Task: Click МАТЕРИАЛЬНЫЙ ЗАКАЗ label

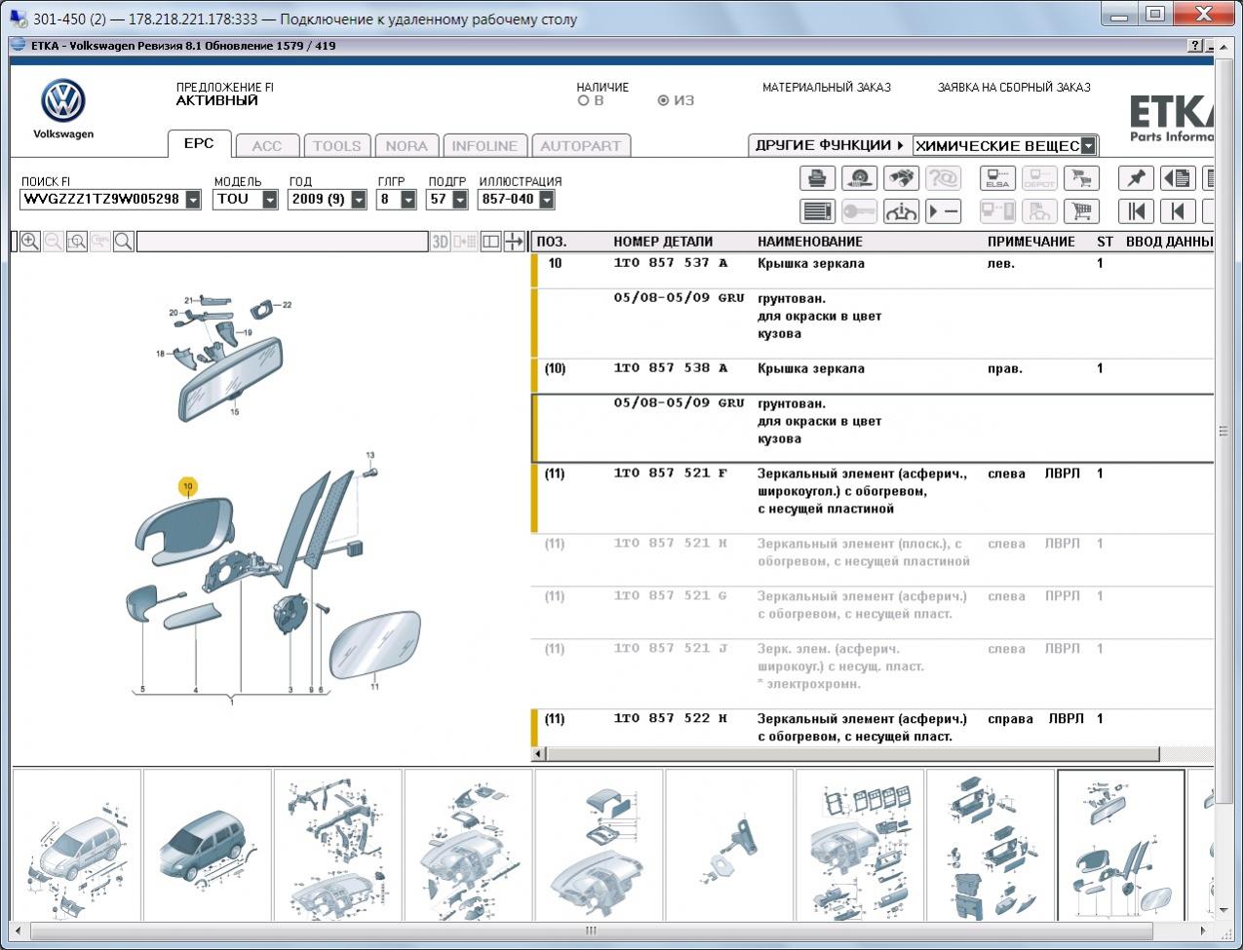Action: click(827, 88)
